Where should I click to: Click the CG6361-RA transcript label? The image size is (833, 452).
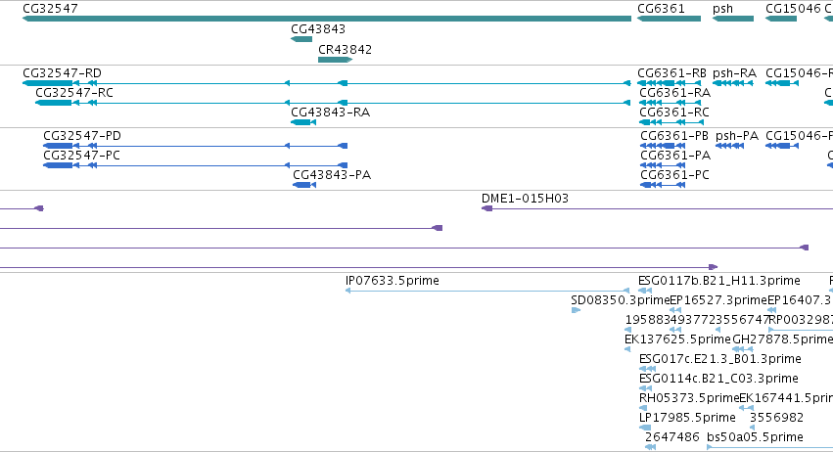(674, 92)
